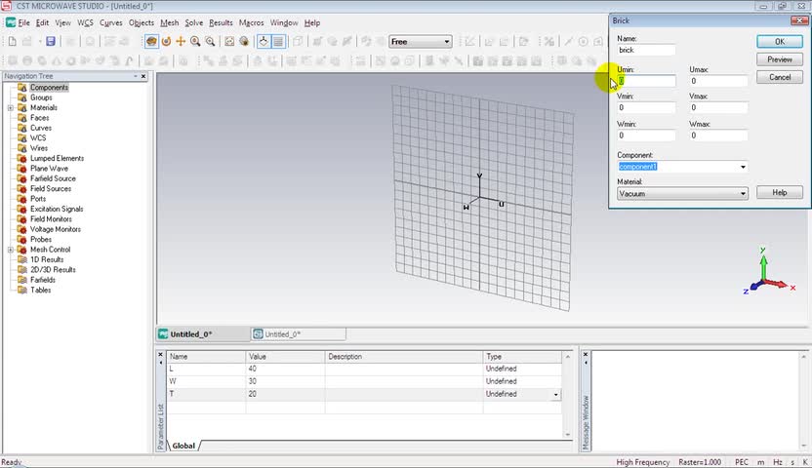Click the Ports folder icon in tree
The height and width of the screenshot is (468, 812).
[x=21, y=199]
